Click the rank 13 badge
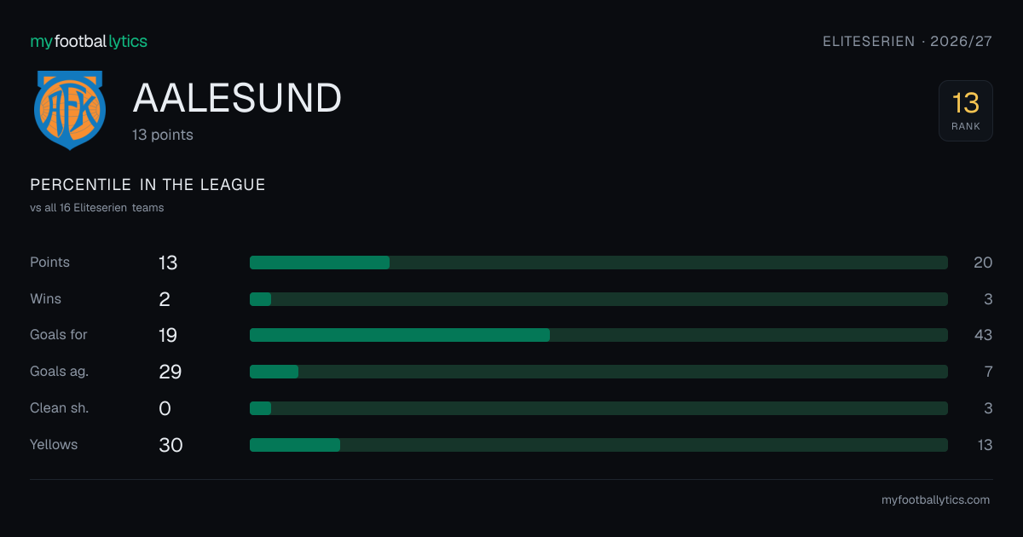 pyautogui.click(x=966, y=111)
